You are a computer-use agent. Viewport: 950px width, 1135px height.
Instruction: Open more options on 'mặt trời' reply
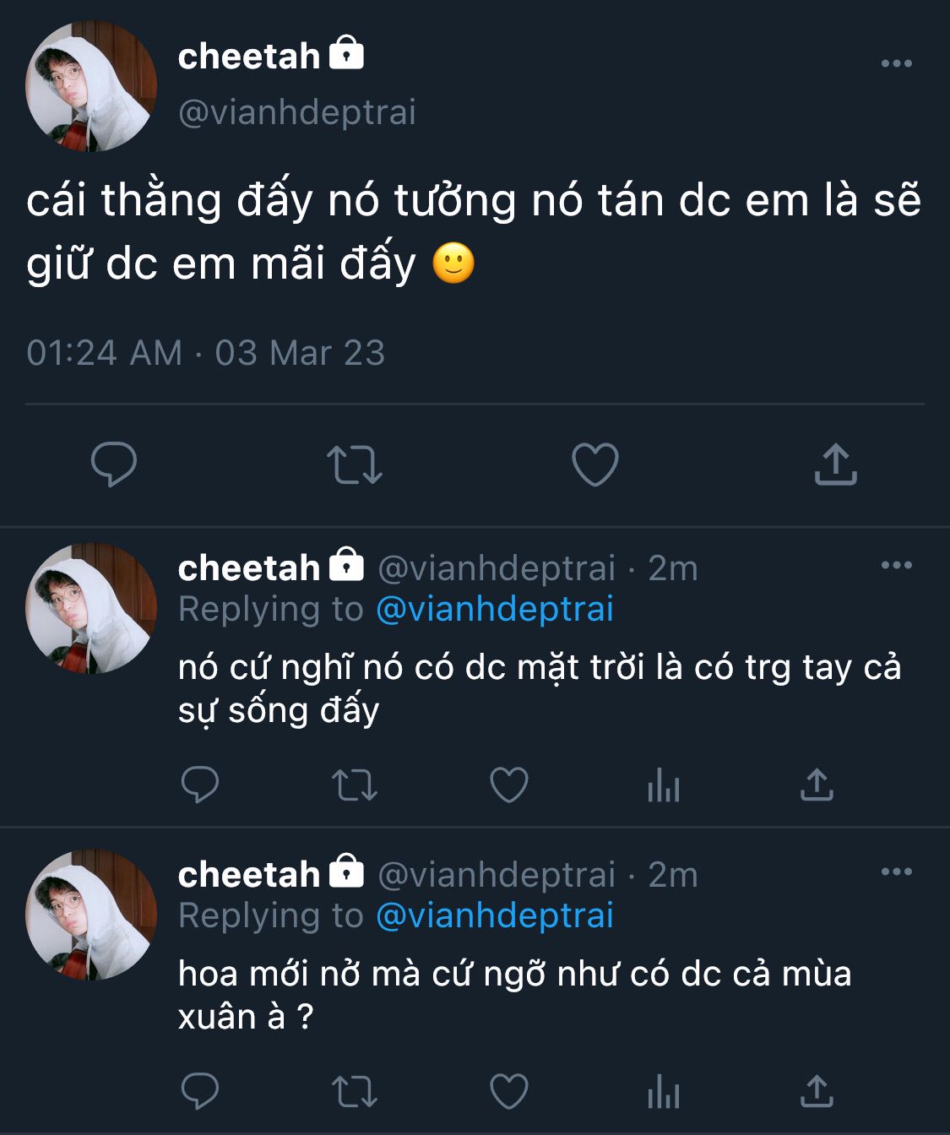(x=896, y=565)
